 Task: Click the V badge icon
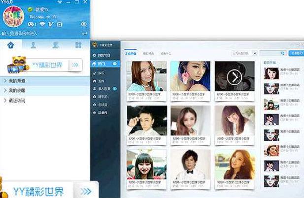click(51, 24)
